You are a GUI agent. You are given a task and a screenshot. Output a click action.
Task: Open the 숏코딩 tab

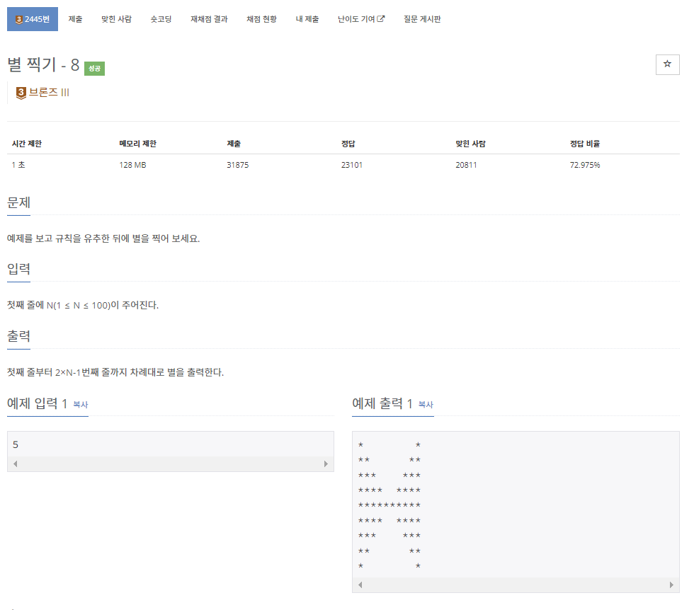pyautogui.click(x=161, y=19)
